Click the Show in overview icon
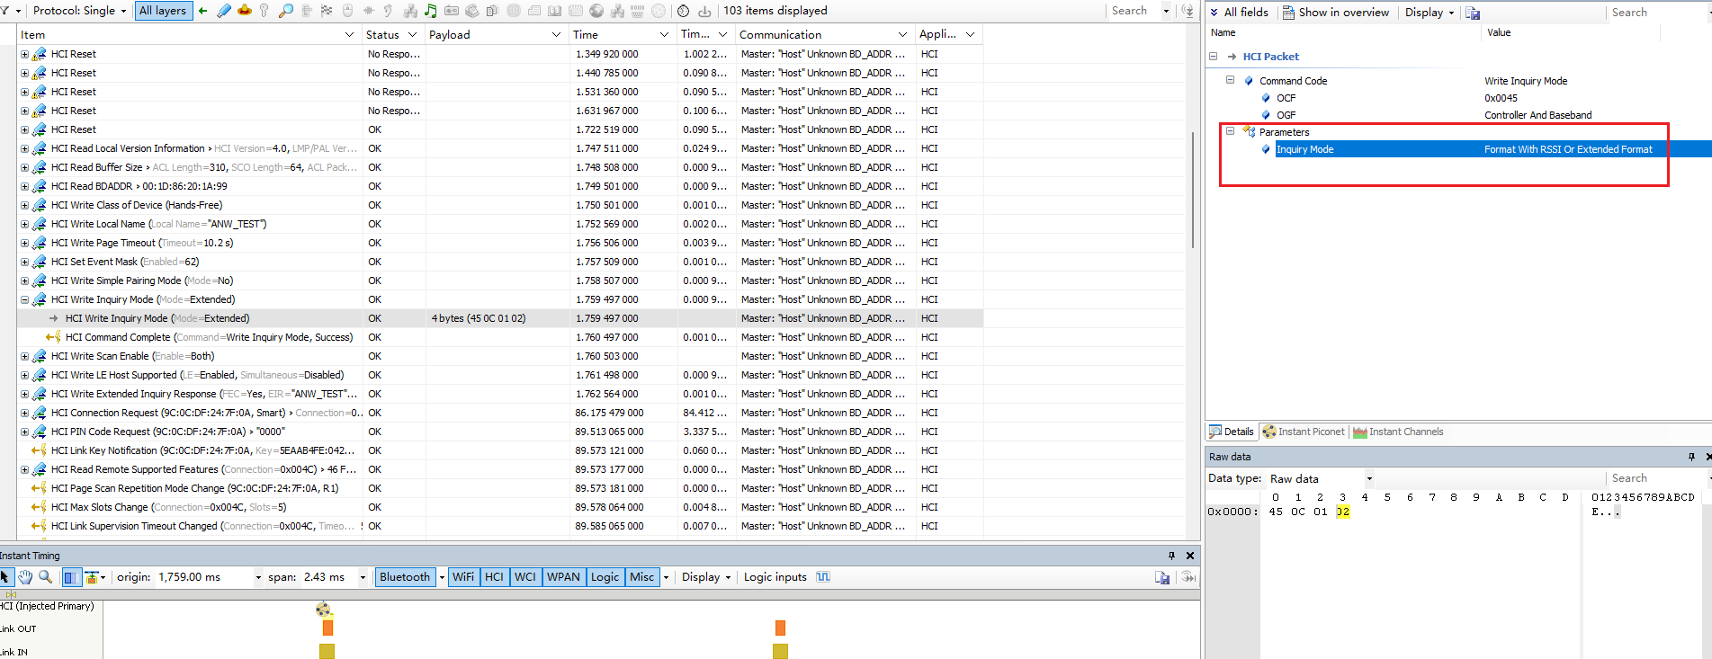The width and height of the screenshot is (1712, 659). 1288,13
